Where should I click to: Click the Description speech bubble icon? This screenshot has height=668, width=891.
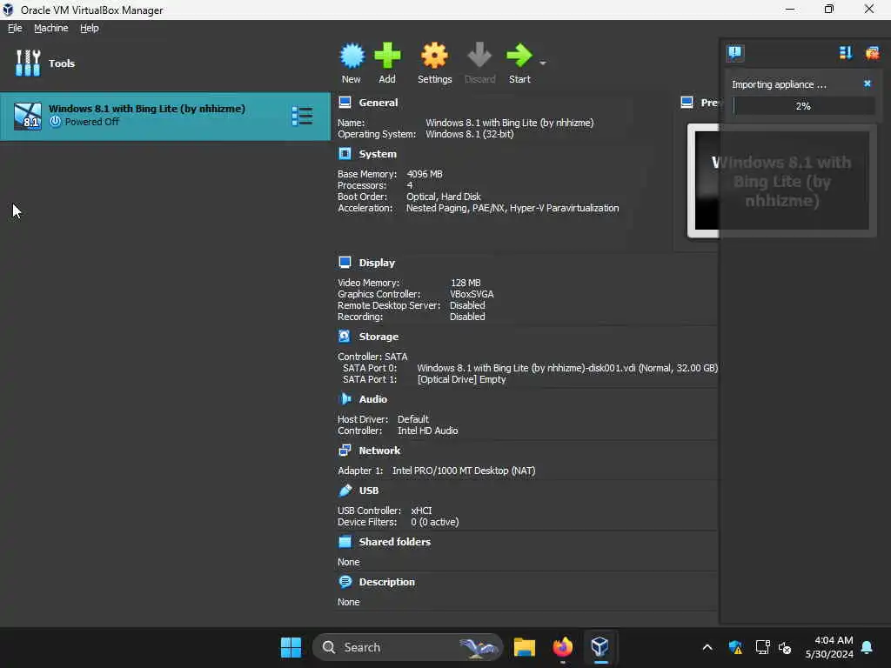coord(345,582)
